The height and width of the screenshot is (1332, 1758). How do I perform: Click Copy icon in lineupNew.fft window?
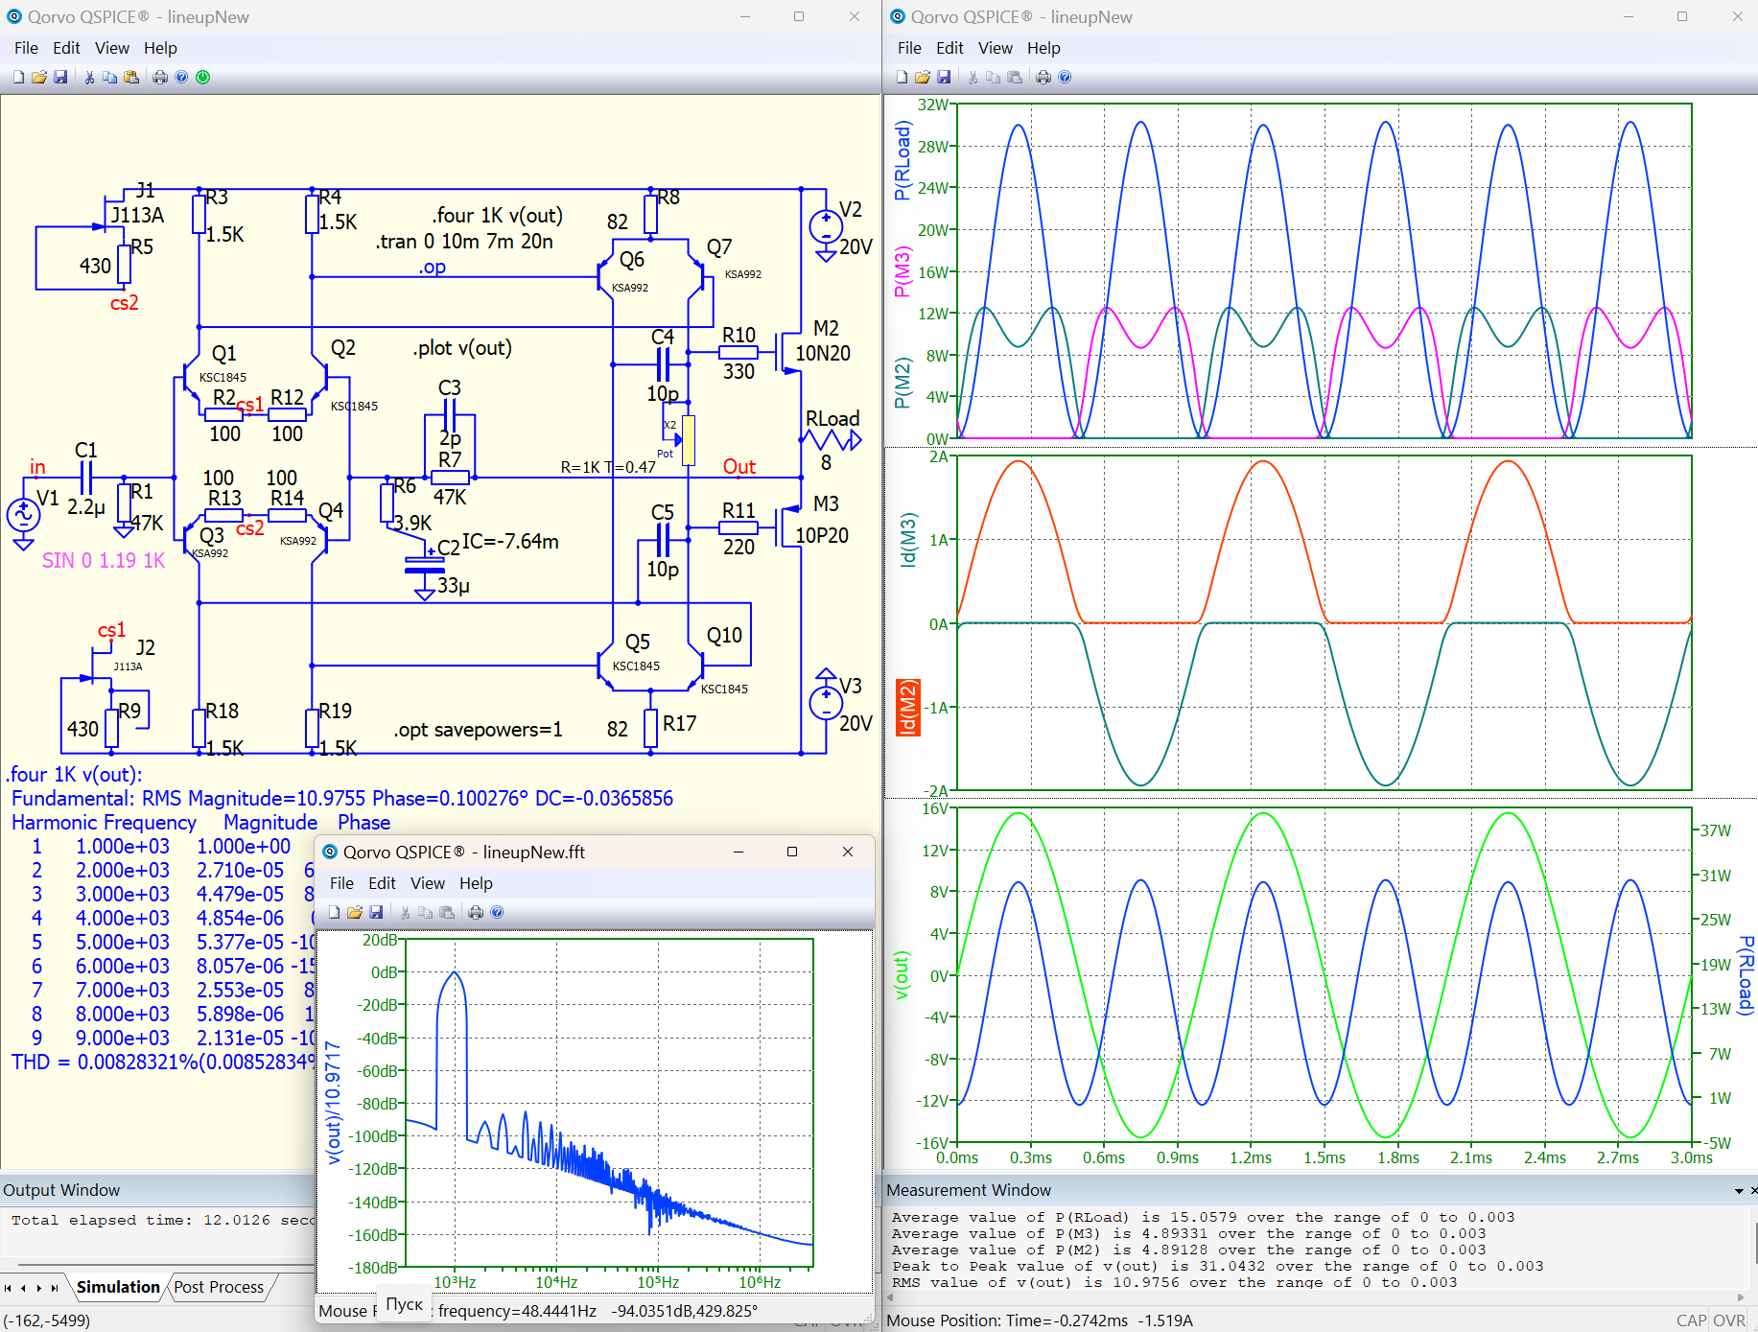point(425,913)
